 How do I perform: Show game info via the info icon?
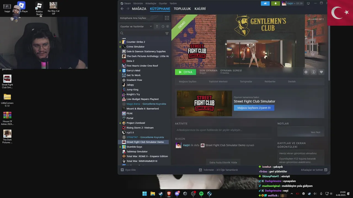314,72
